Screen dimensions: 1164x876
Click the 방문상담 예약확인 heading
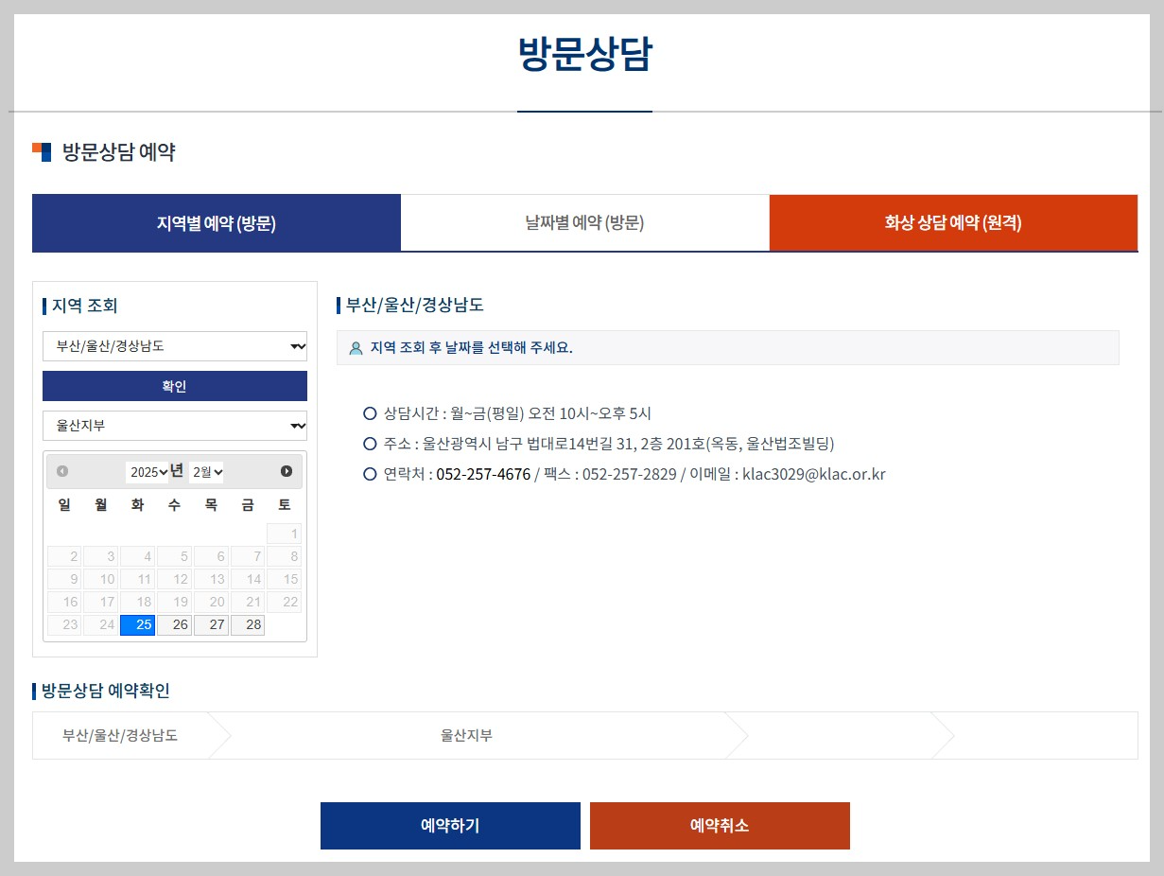coord(106,691)
